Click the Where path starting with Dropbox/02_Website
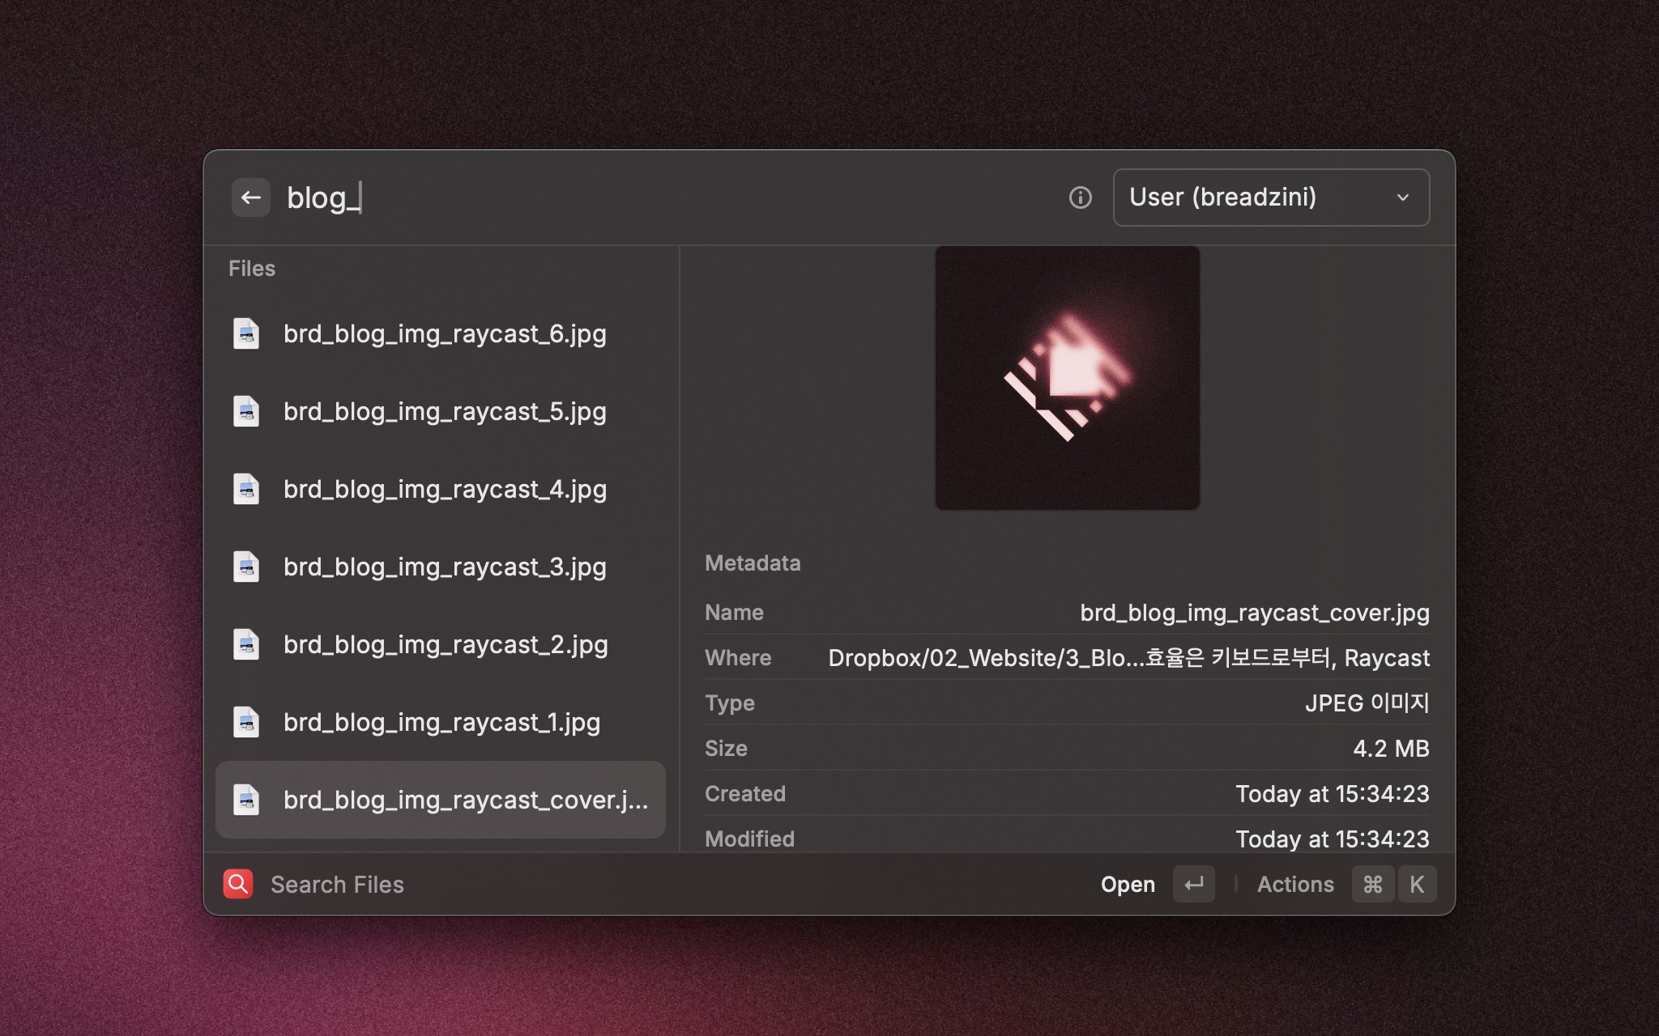Screen dimensions: 1659x1036 click(1128, 658)
